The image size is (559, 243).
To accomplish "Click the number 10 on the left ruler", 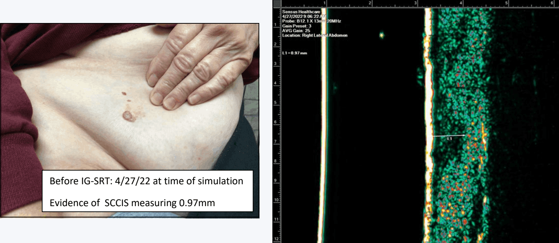I will click(x=276, y=200).
